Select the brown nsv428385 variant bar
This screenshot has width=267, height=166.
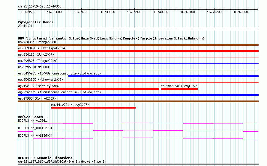[138, 45]
